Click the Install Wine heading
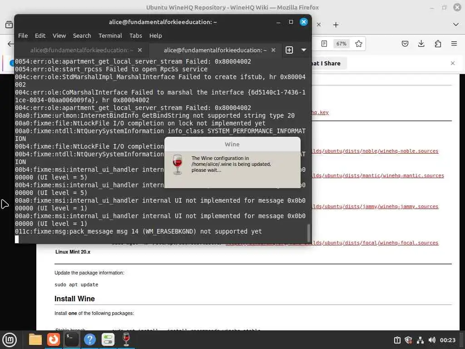This screenshot has width=465, height=349. [x=74, y=299]
